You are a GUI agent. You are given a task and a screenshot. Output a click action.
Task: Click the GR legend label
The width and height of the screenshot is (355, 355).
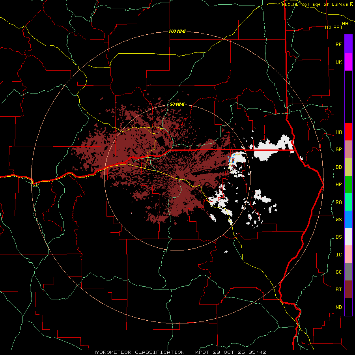338,149
